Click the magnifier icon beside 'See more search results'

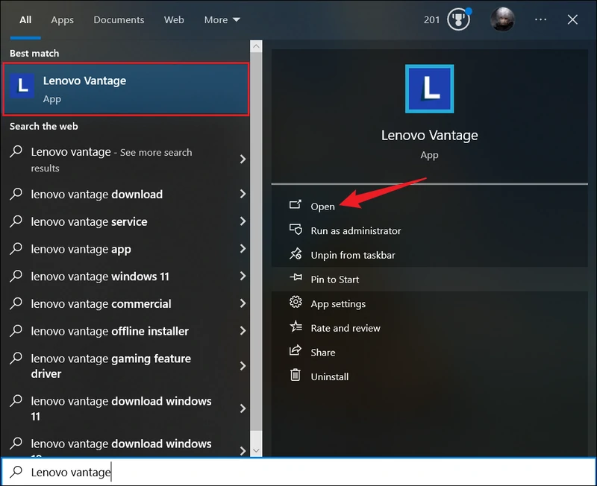pyautogui.click(x=16, y=151)
